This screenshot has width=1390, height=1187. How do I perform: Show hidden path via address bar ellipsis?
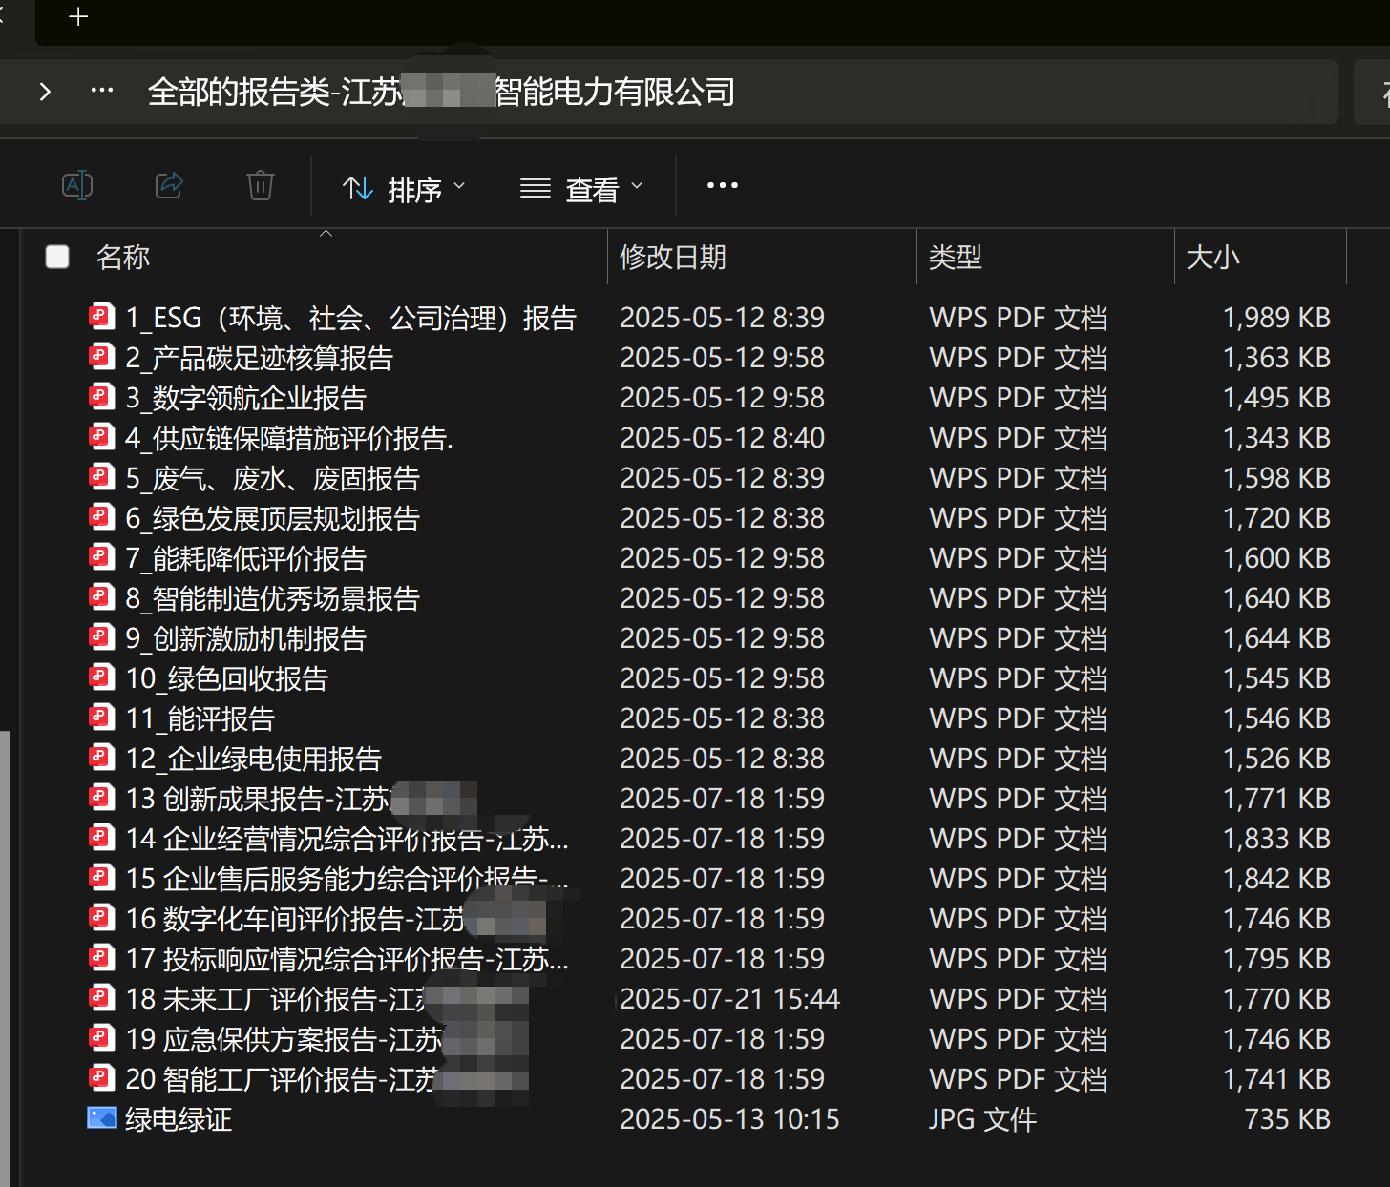[x=101, y=92]
